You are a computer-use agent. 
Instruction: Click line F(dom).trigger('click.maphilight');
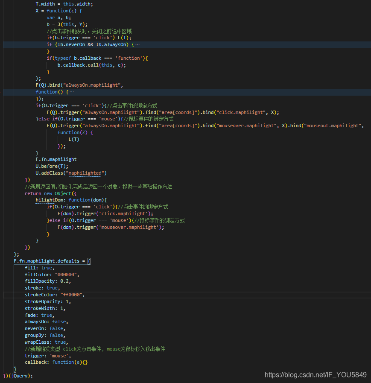(x=105, y=213)
